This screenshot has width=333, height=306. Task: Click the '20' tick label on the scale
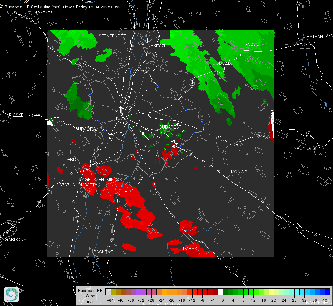coord(274,300)
